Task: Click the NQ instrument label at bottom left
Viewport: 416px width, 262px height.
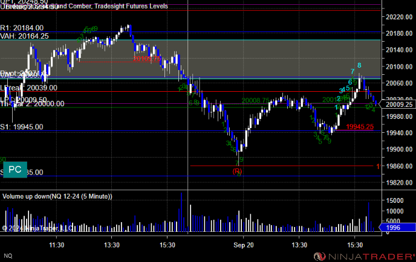Action: click(x=8, y=255)
